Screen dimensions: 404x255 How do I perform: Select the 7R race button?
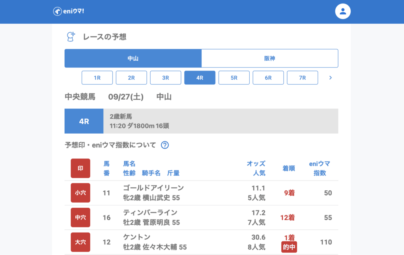[x=302, y=78]
